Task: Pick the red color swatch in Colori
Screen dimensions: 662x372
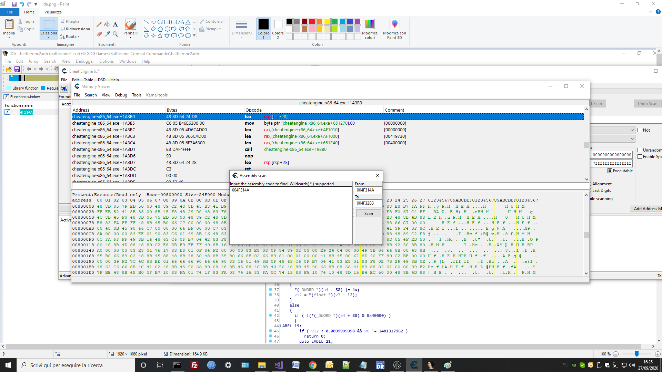Action: tap(311, 21)
